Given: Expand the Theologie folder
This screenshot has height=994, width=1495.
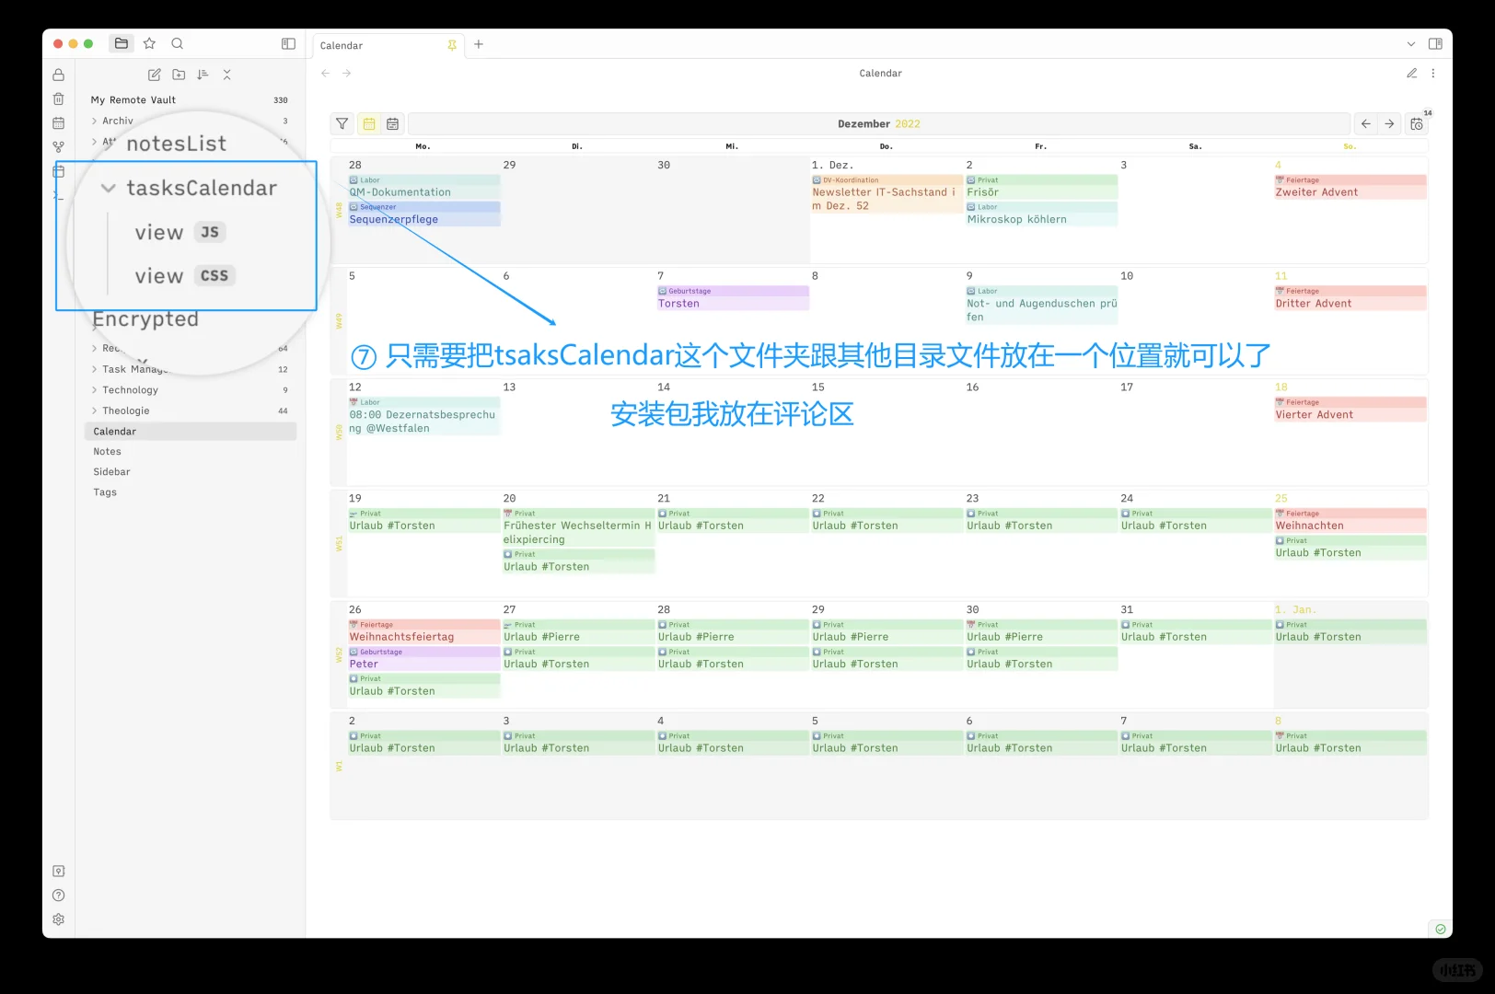Looking at the screenshot, I should pos(95,410).
